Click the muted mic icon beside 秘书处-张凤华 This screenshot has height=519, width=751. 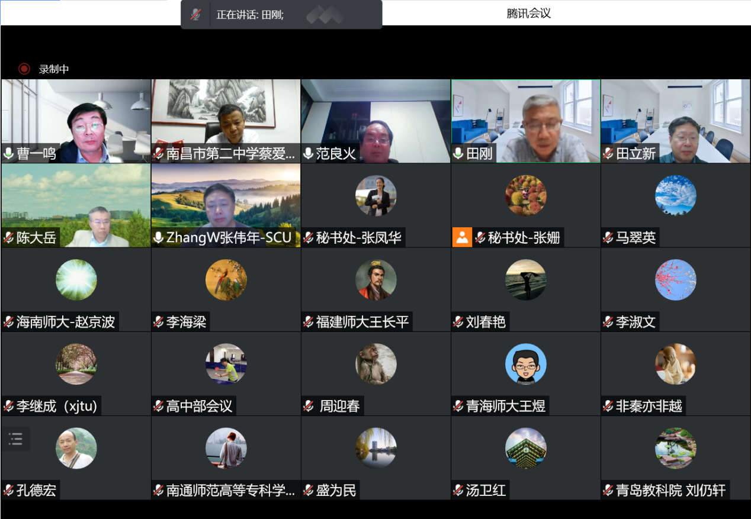[308, 238]
